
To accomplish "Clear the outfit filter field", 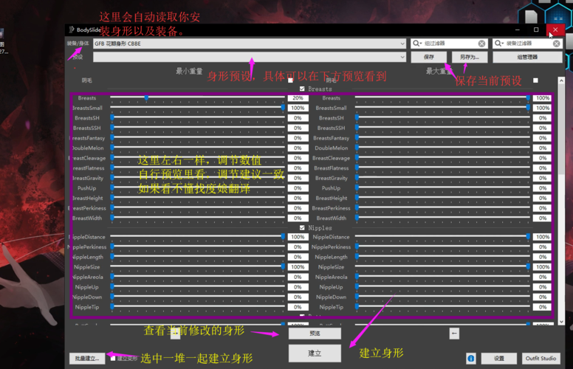I will coord(557,44).
